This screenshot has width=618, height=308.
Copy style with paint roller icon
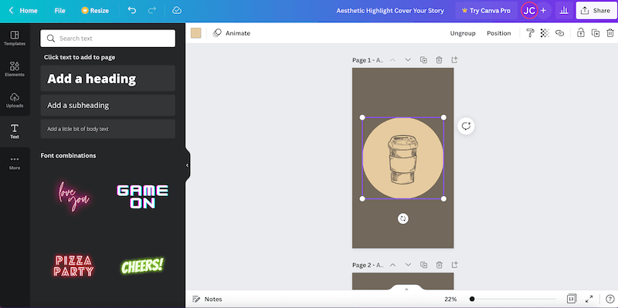(530, 33)
